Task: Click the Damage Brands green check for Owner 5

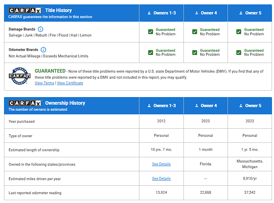Action: click(239, 32)
